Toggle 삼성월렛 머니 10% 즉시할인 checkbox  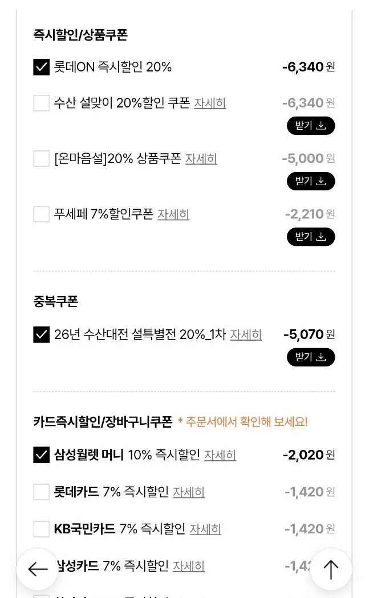[42, 455]
